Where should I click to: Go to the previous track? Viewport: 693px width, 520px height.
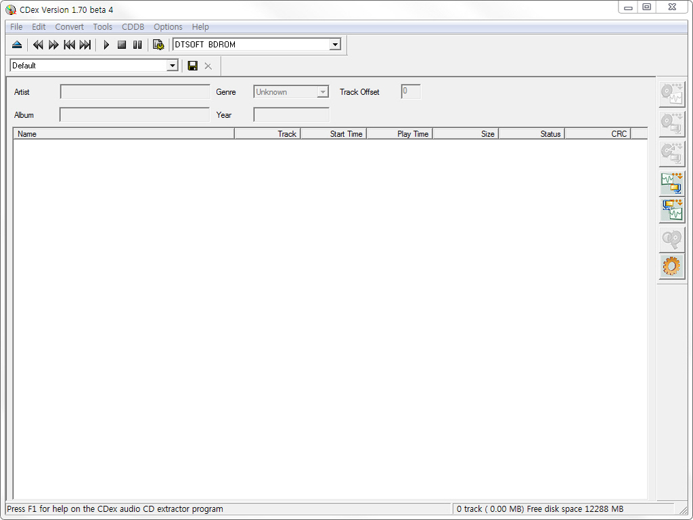[x=70, y=45]
